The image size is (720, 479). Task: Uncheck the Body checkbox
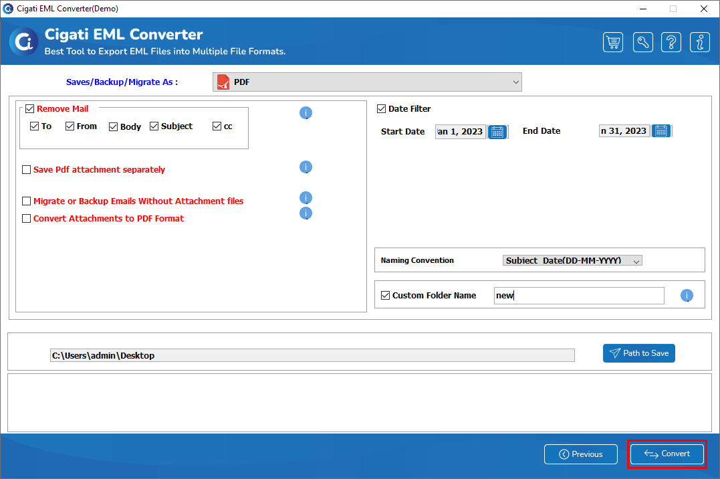[114, 126]
